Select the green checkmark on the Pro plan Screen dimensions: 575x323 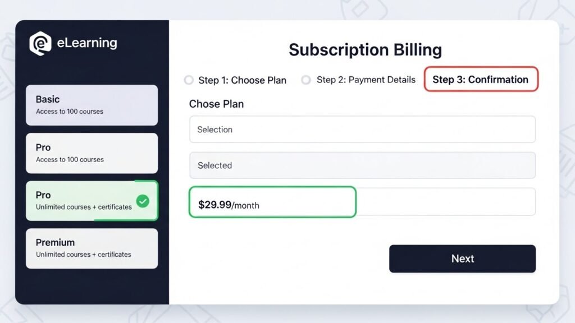click(x=142, y=200)
